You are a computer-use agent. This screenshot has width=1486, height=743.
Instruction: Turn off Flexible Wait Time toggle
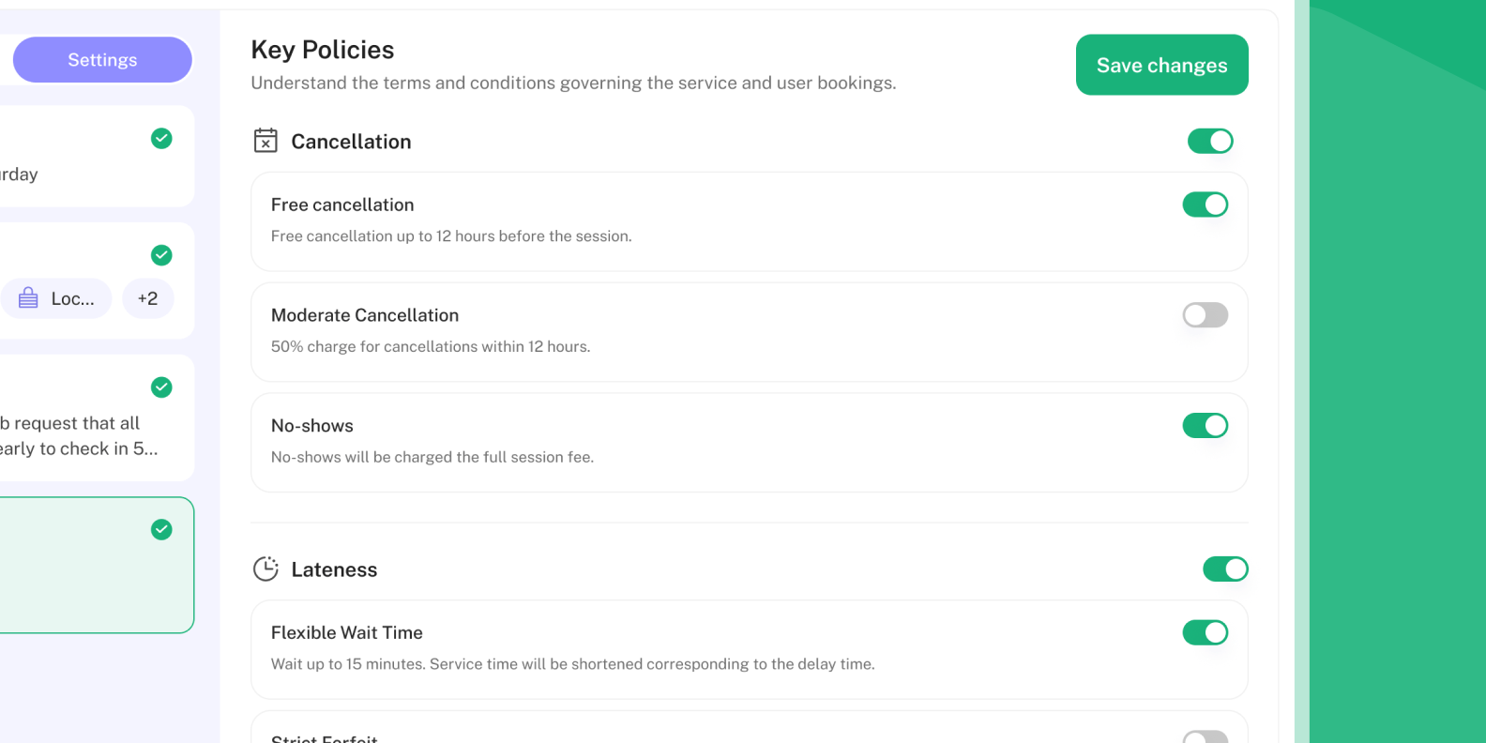(x=1205, y=633)
